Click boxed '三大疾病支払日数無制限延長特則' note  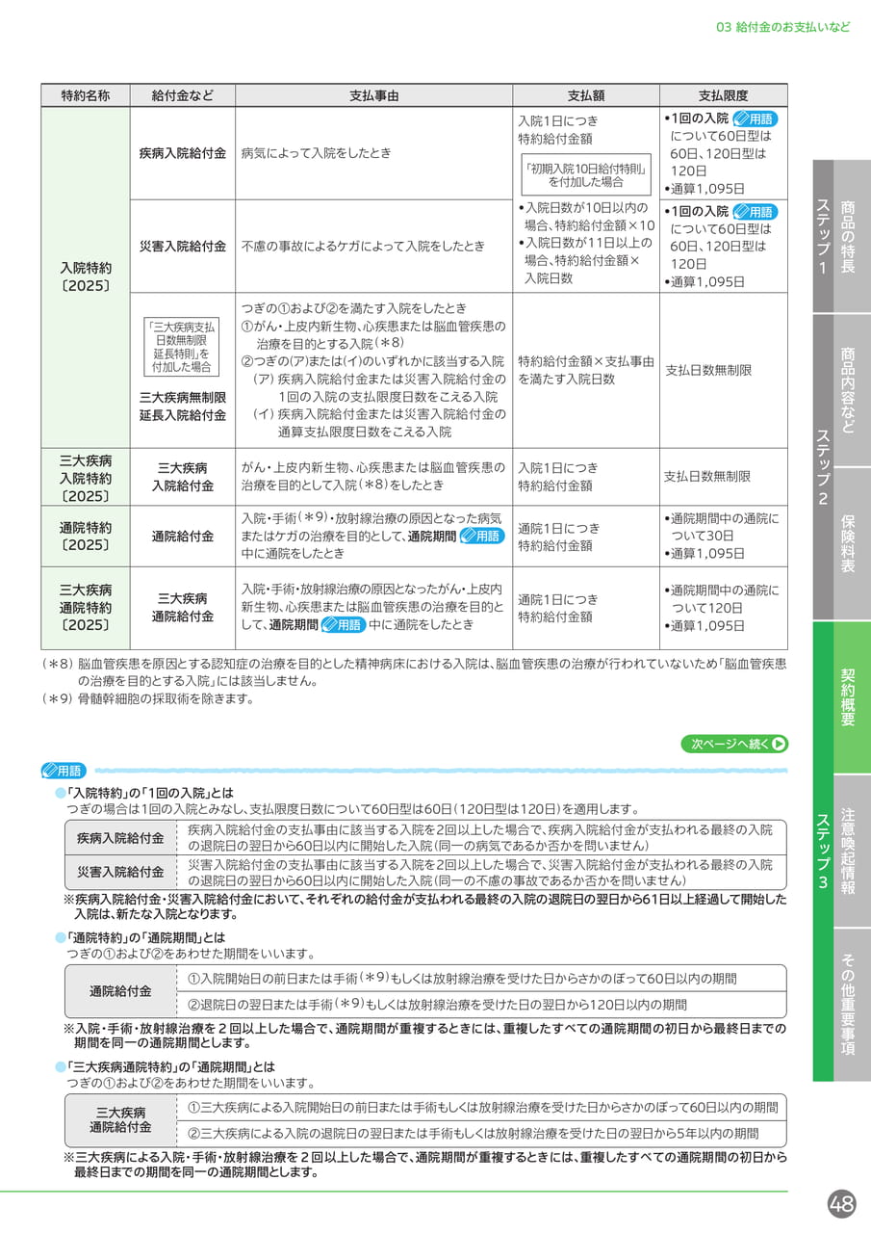click(x=182, y=346)
